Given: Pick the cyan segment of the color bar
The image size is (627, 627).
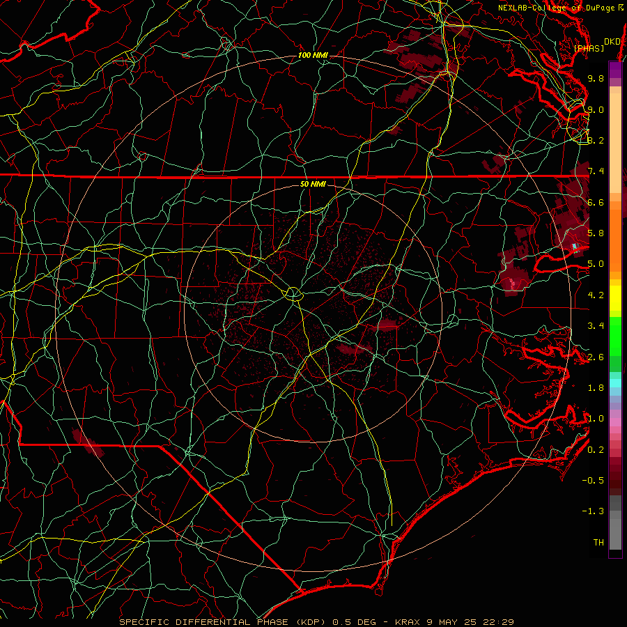Looking at the screenshot, I should pyautogui.click(x=615, y=383).
